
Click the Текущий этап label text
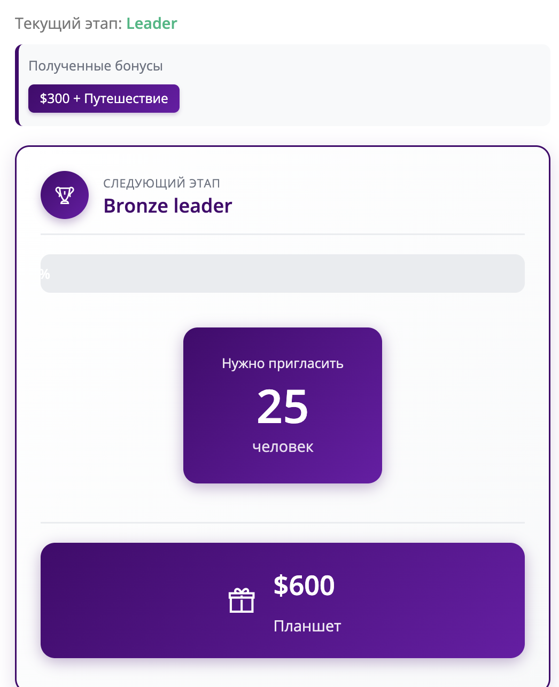pos(68,24)
